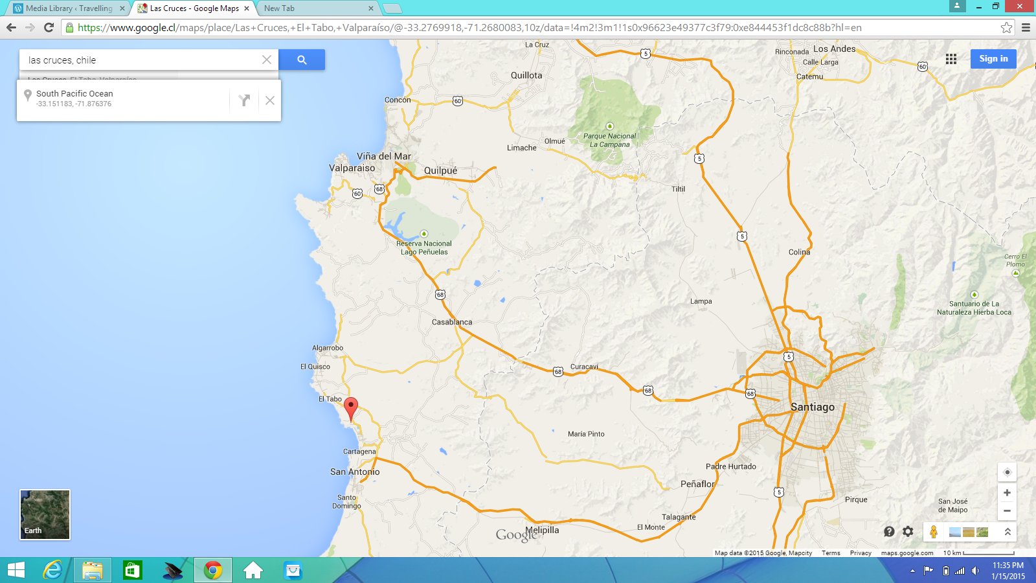This screenshot has height=583, width=1036.
Task: Click the Sign in button
Action: tap(993, 59)
